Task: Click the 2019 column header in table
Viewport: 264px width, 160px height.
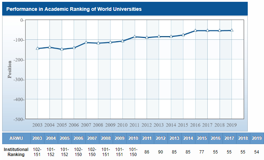Action: (x=256, y=138)
